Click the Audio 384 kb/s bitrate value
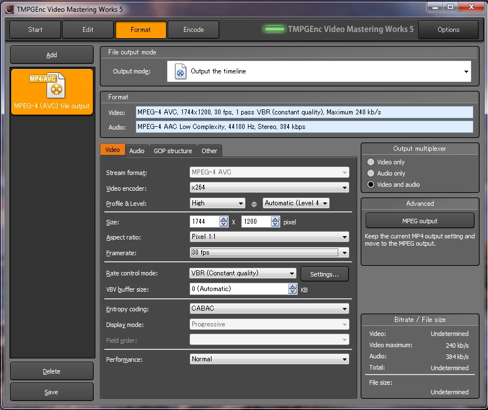 coord(457,357)
